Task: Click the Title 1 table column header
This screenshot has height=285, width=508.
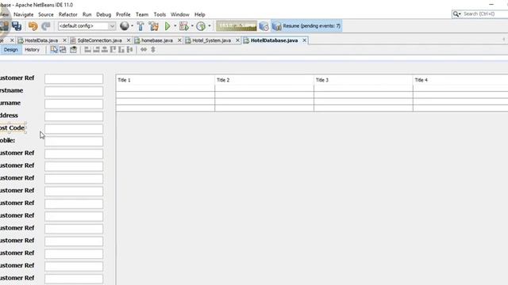Action: (165, 80)
